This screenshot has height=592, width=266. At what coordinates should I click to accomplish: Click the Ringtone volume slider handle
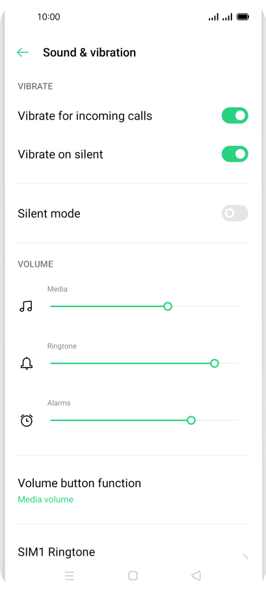[215, 363]
